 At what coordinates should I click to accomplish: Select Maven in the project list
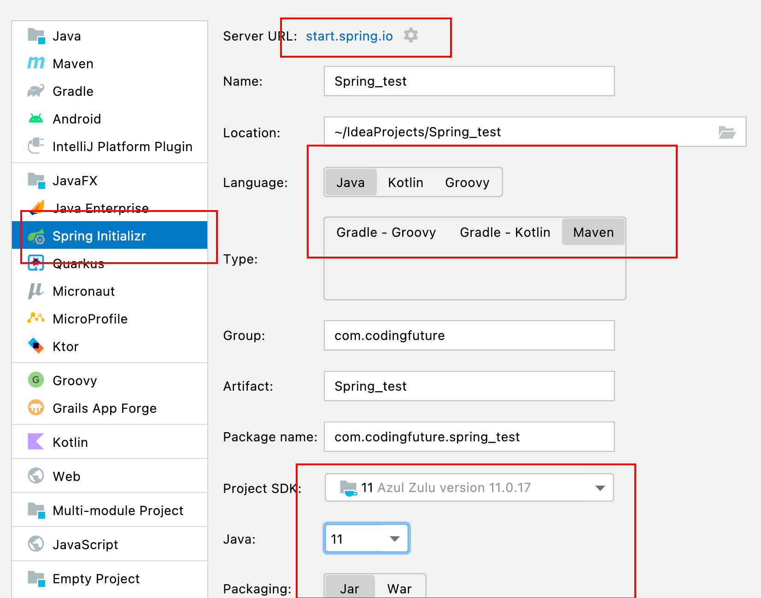[x=110, y=63]
